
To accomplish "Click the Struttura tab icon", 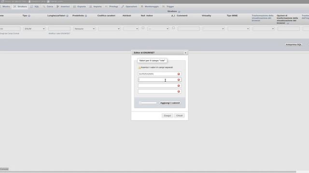I will pyautogui.click(x=15, y=6).
